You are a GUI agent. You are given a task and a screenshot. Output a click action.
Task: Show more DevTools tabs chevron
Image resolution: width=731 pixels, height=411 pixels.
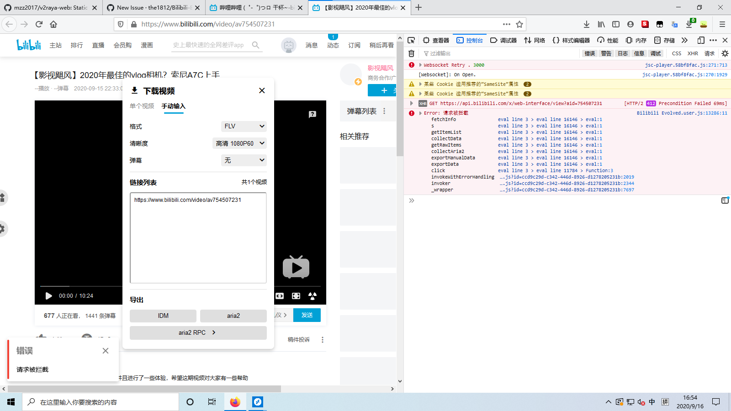(684, 40)
